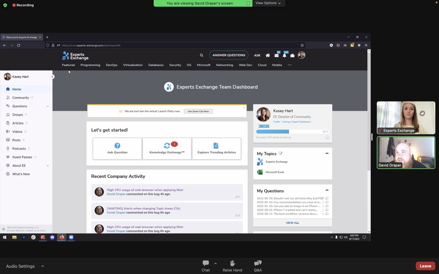Select David Draper's video thumbnail

(x=406, y=153)
